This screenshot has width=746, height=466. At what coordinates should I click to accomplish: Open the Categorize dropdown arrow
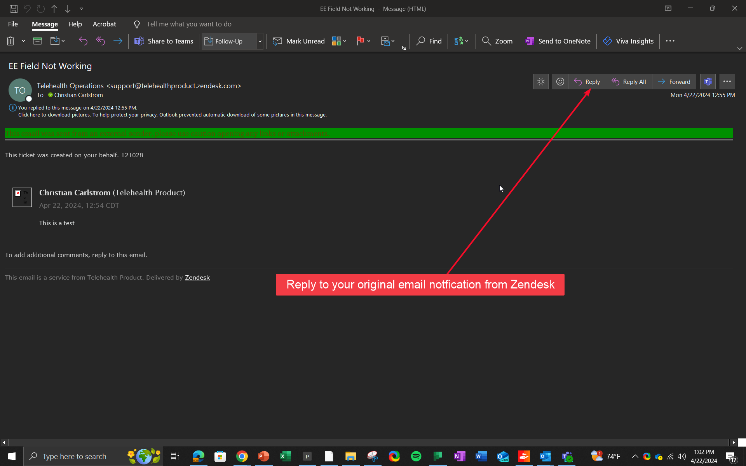[345, 41]
